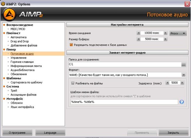Open Горячие клавиши settings
Screen dimensions: 191x138
click(22, 62)
